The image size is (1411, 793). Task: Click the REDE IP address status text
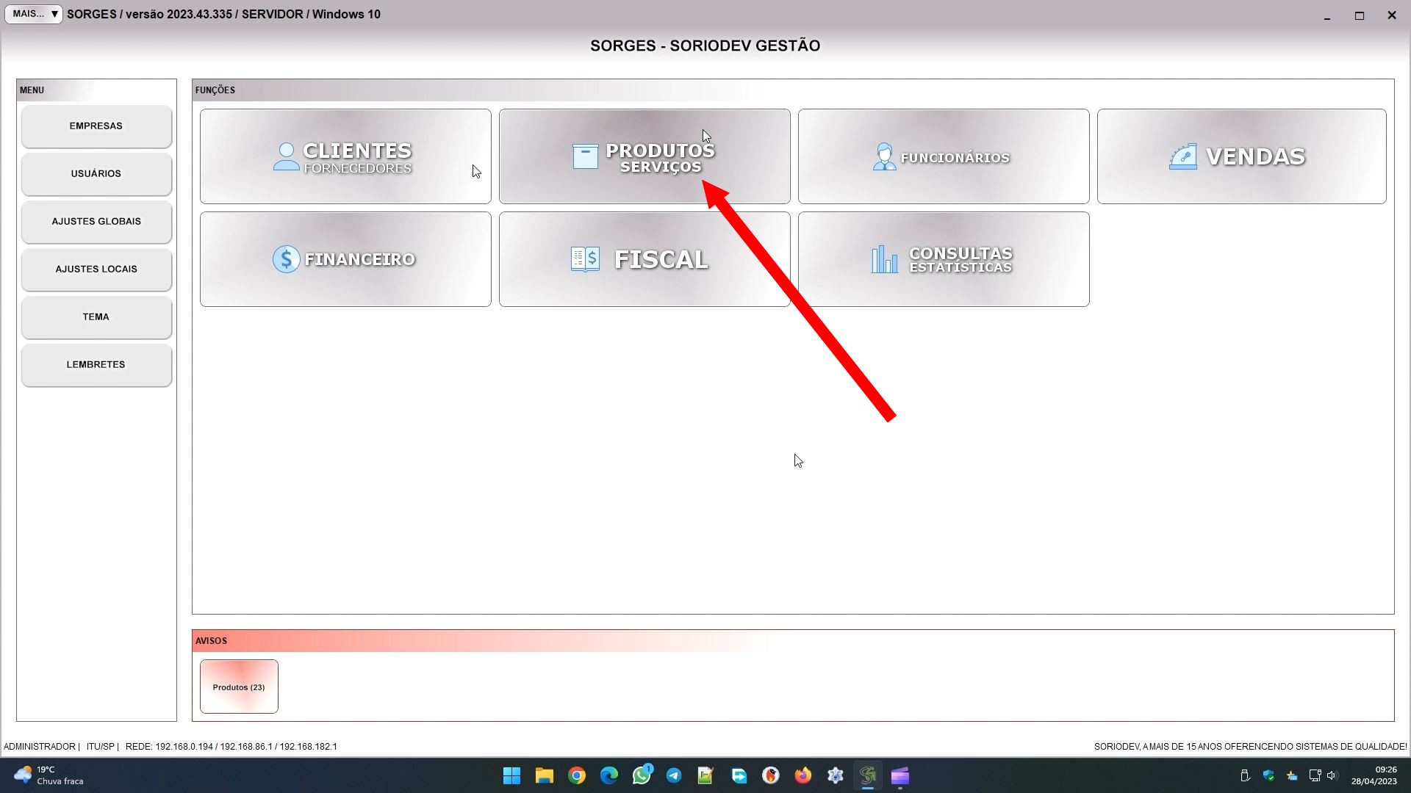231,747
